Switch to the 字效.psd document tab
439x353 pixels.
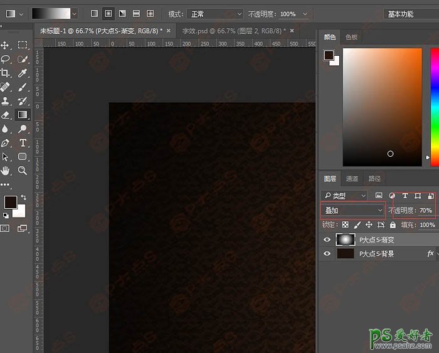point(230,31)
